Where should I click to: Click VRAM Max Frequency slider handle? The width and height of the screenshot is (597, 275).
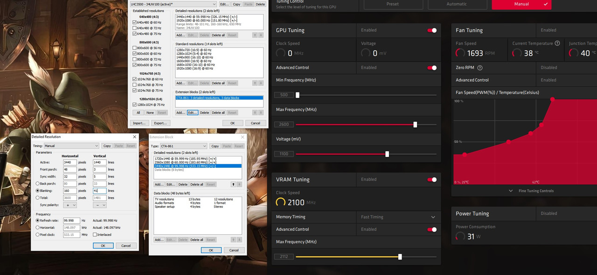[400, 257]
